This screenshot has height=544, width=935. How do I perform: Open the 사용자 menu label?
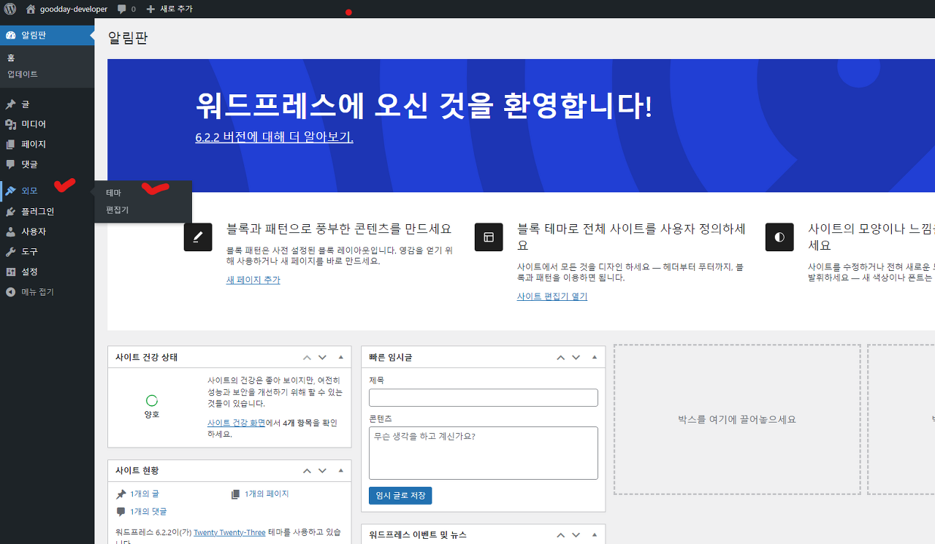(x=34, y=231)
